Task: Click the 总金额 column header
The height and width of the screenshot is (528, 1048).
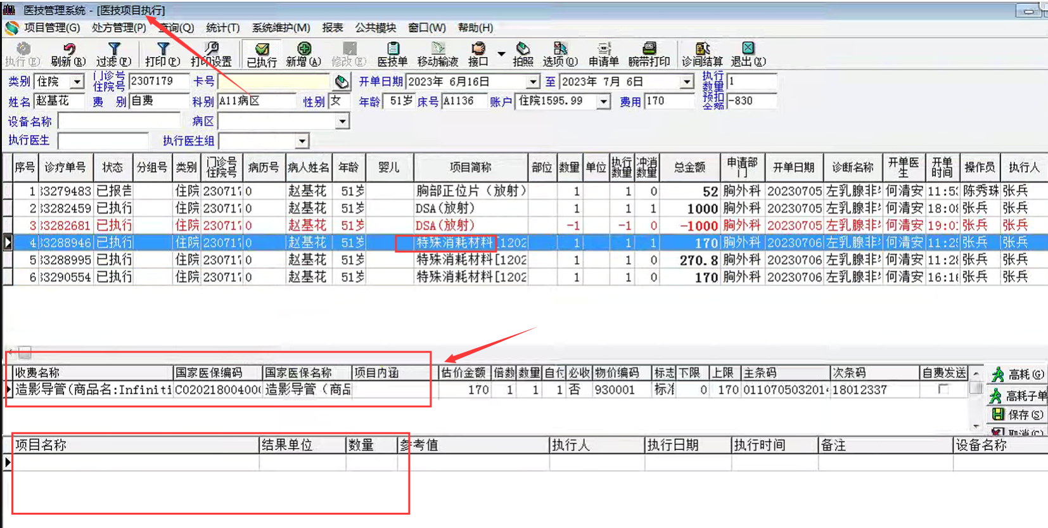Action: (x=689, y=167)
